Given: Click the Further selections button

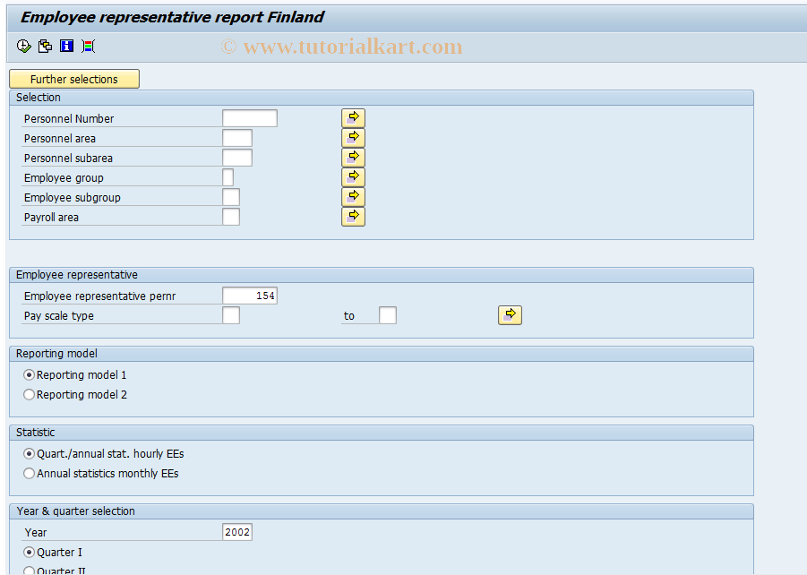Looking at the screenshot, I should [74, 79].
